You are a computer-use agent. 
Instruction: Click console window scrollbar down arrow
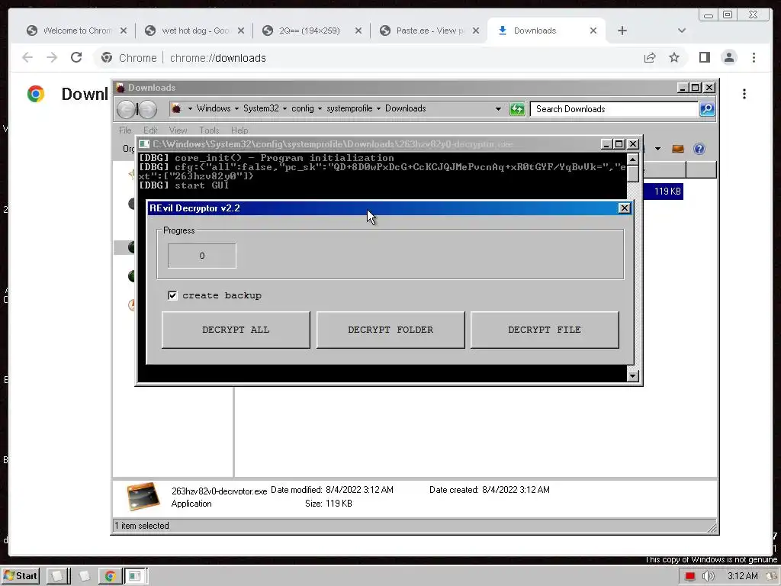click(x=632, y=375)
